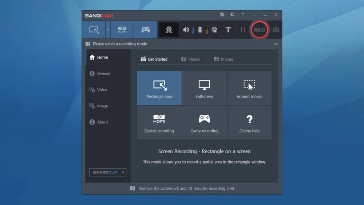Click the grid icon beside 'Please select a recording mode'
The width and height of the screenshot is (364, 205).
88,44
